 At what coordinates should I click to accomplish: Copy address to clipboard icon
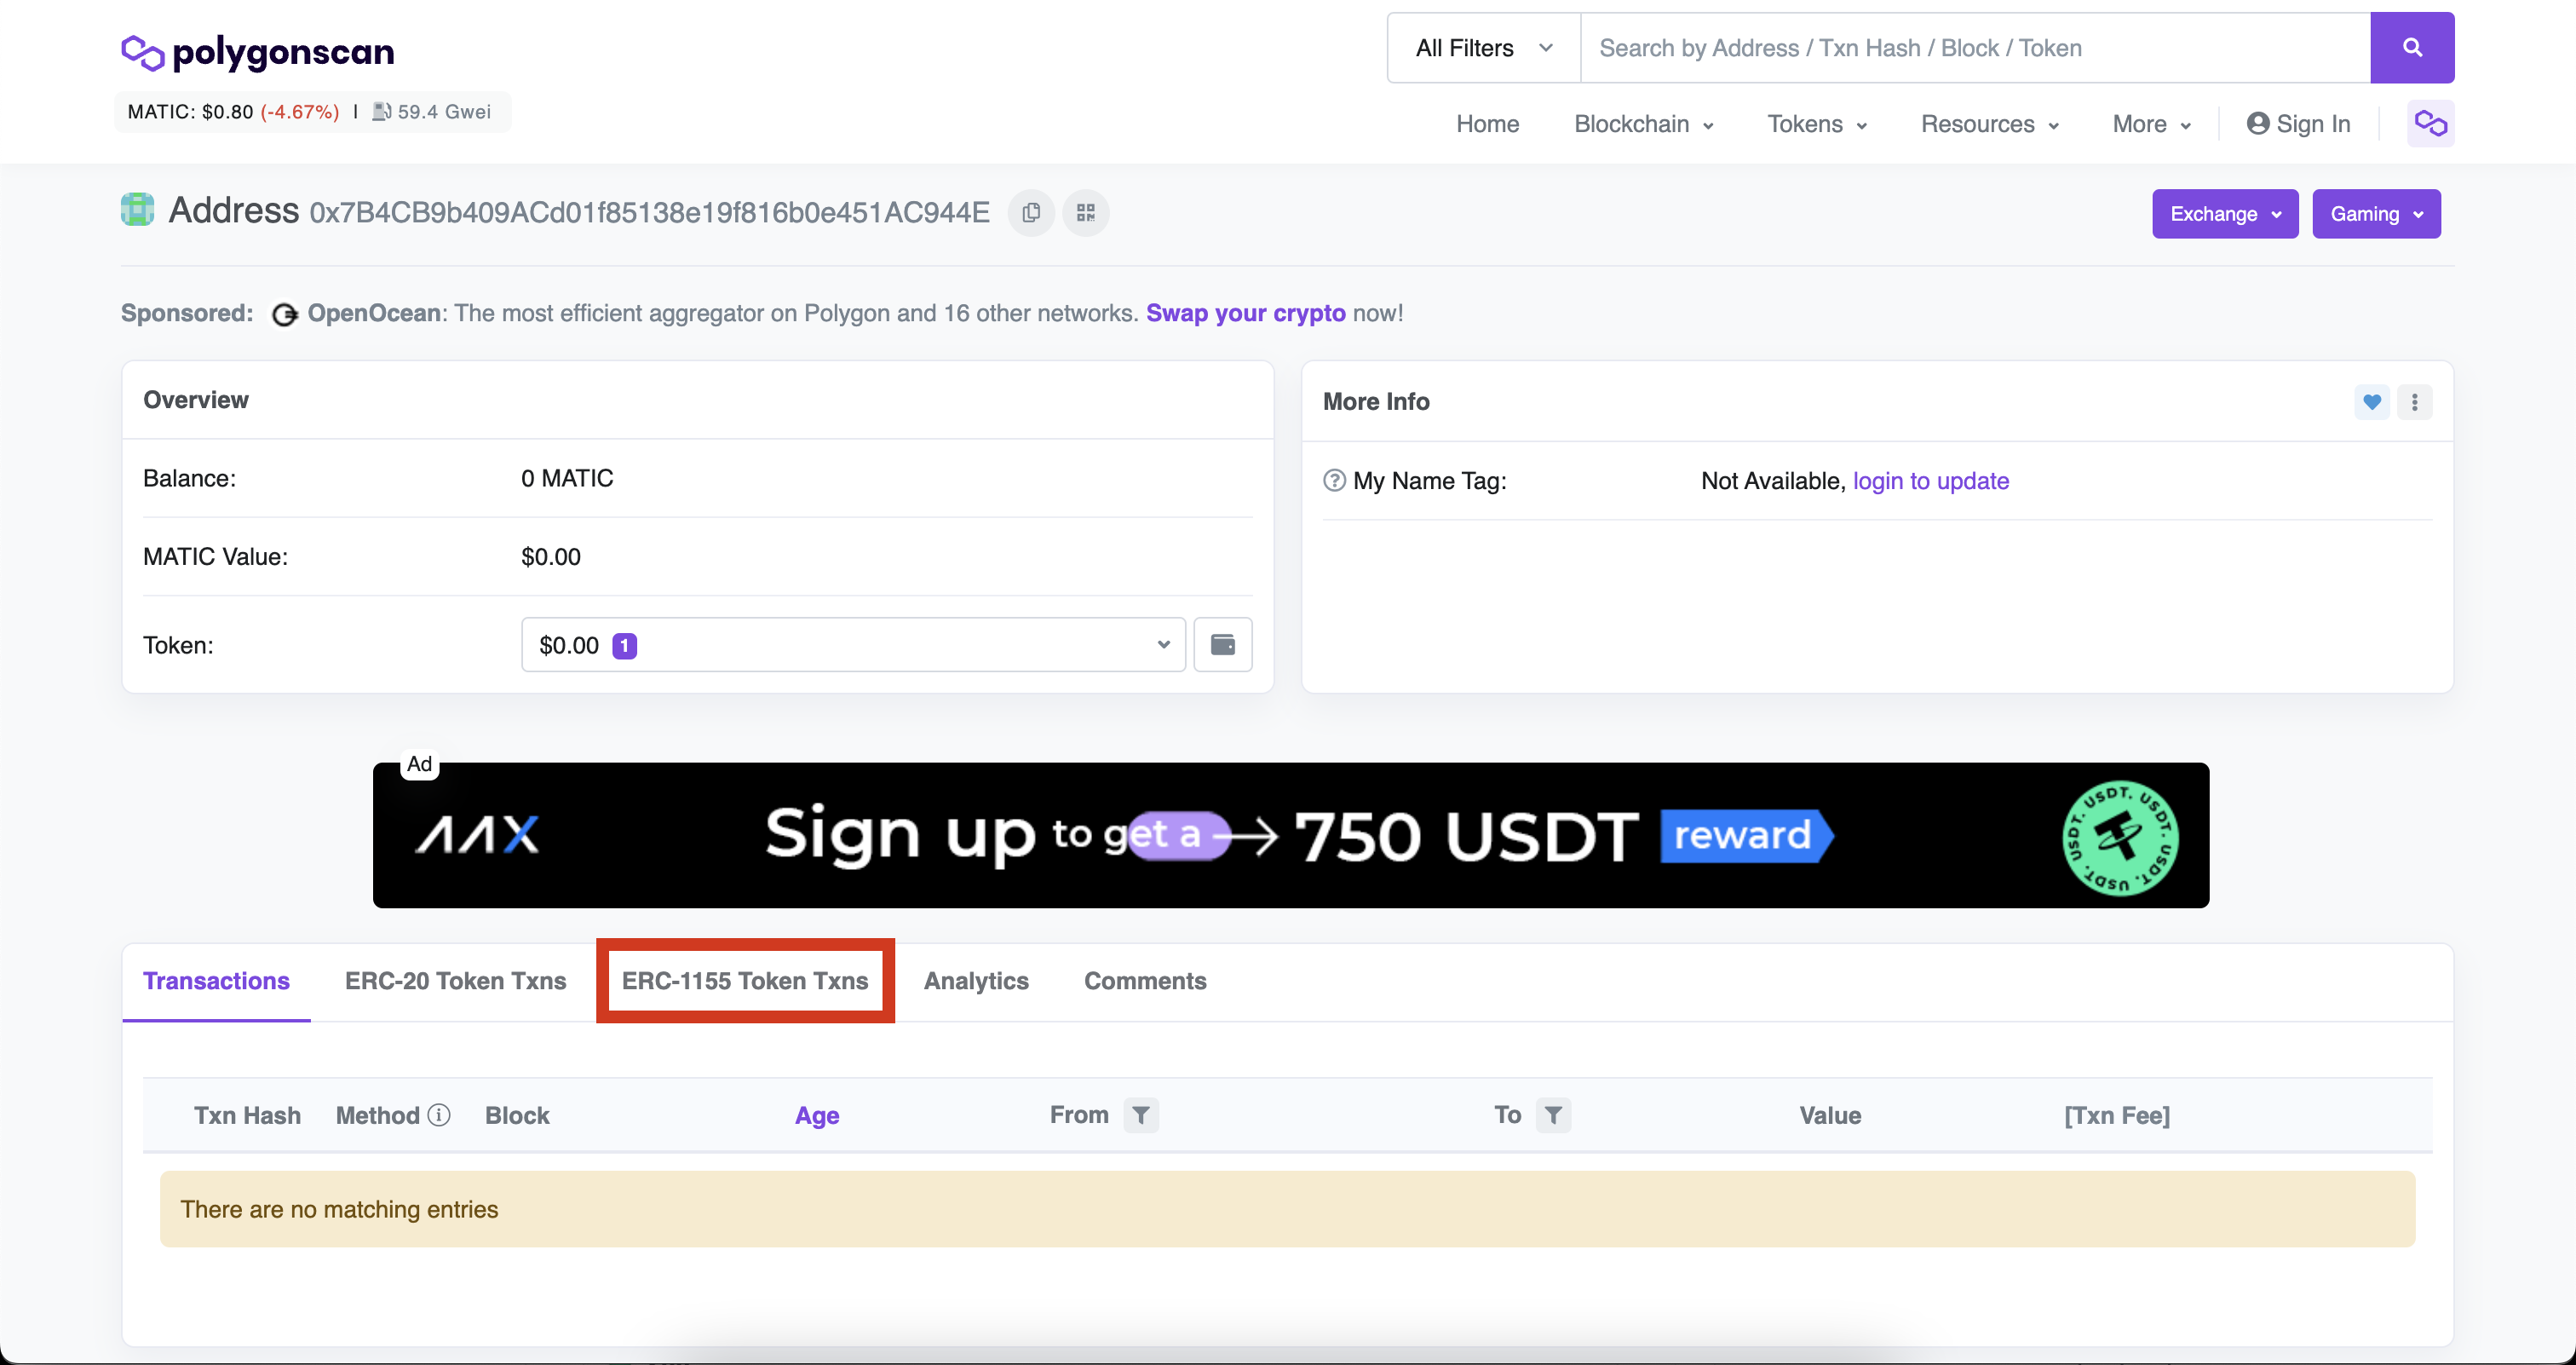[x=1031, y=213]
